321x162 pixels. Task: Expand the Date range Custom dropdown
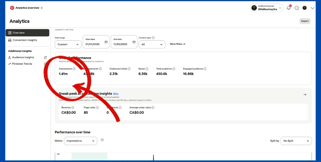68,44
